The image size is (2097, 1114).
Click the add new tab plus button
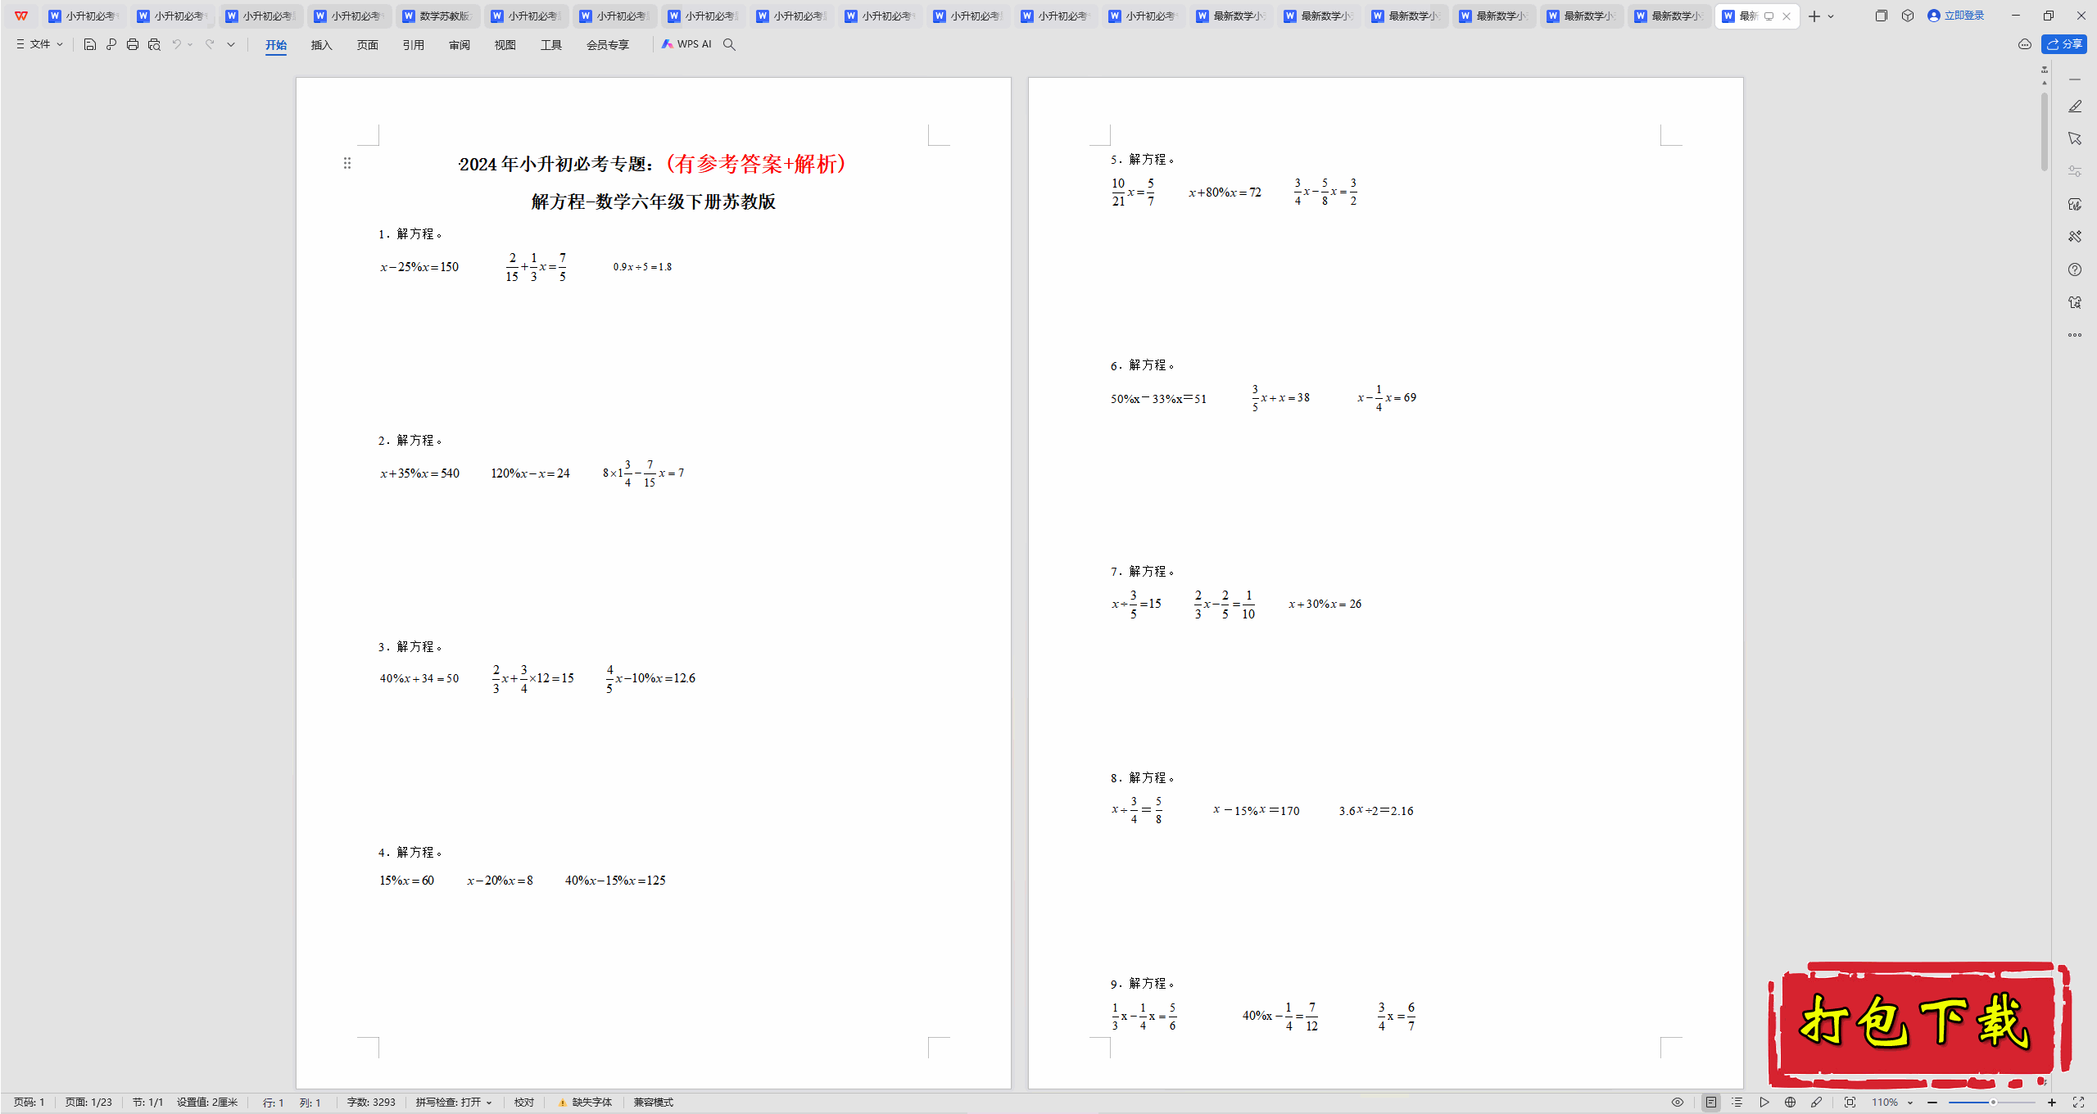(1814, 16)
